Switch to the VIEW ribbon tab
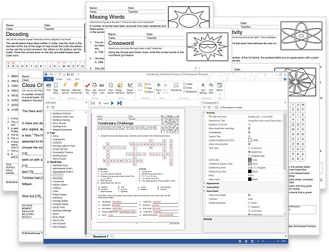Viewport: 329px width, 252px height. coord(68,79)
